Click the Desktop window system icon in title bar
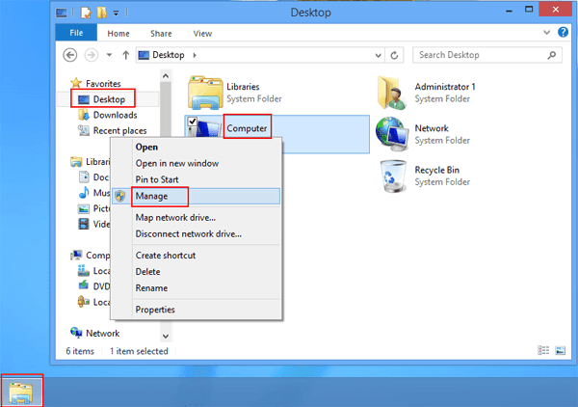The image size is (578, 407). point(62,13)
